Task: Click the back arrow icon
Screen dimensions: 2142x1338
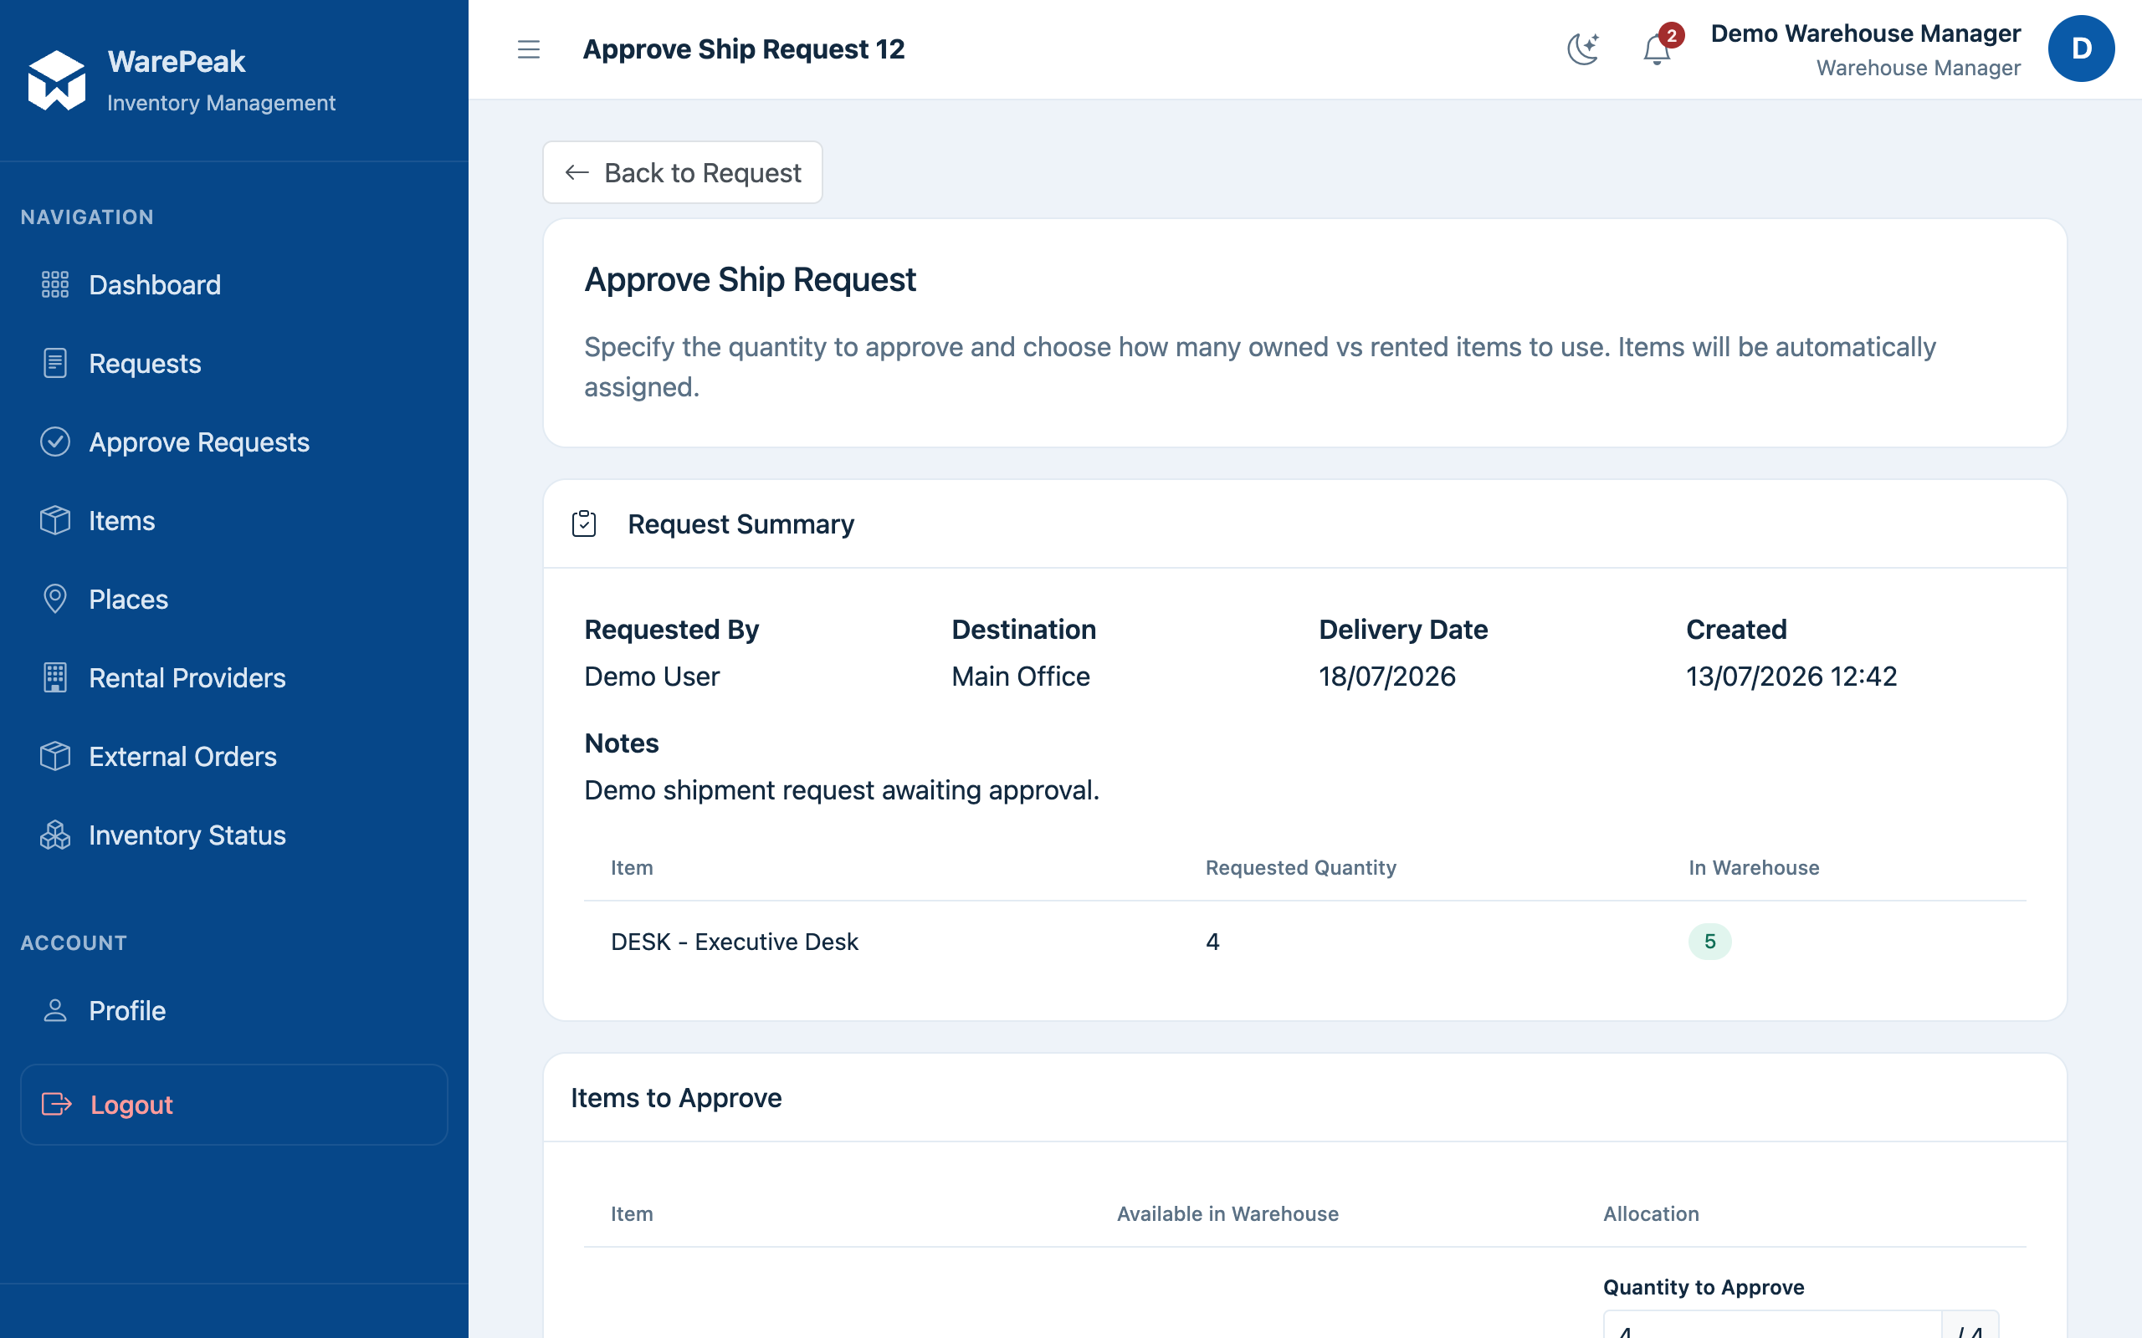Action: tap(577, 172)
